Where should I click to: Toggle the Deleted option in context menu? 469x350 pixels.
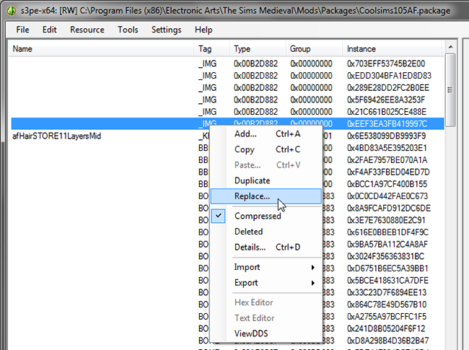coord(248,232)
